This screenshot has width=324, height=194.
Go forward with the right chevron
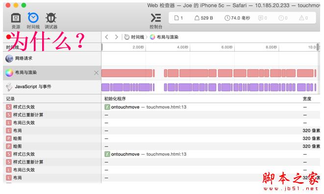(117, 37)
